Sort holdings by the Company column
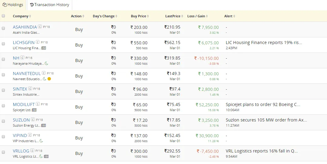 pyautogui.click(x=22, y=16)
